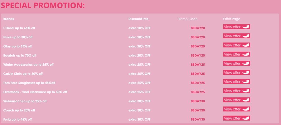Click the 8BDAY30 code beside Coach

198,110
